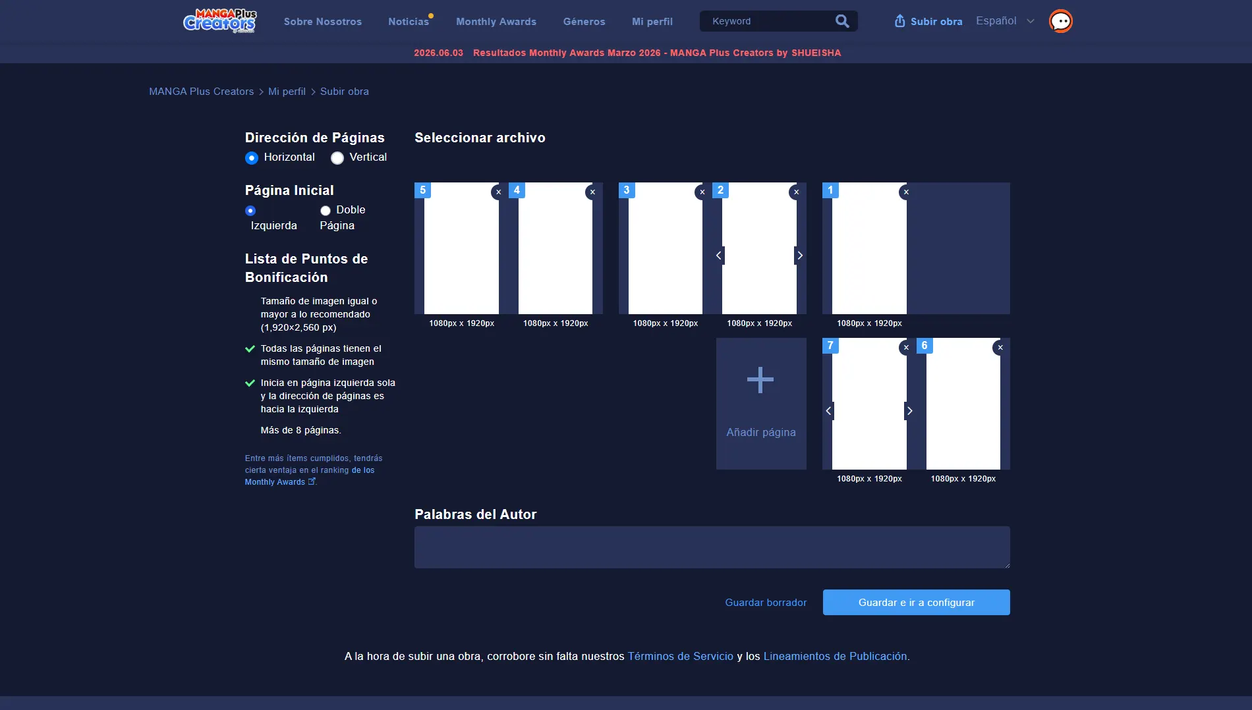Click the upload icon beside Subir obra
This screenshot has width=1252, height=710.
[899, 21]
